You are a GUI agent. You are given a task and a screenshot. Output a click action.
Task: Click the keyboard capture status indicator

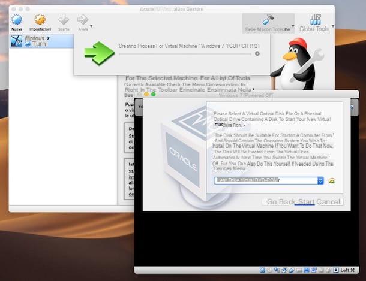[335, 270]
